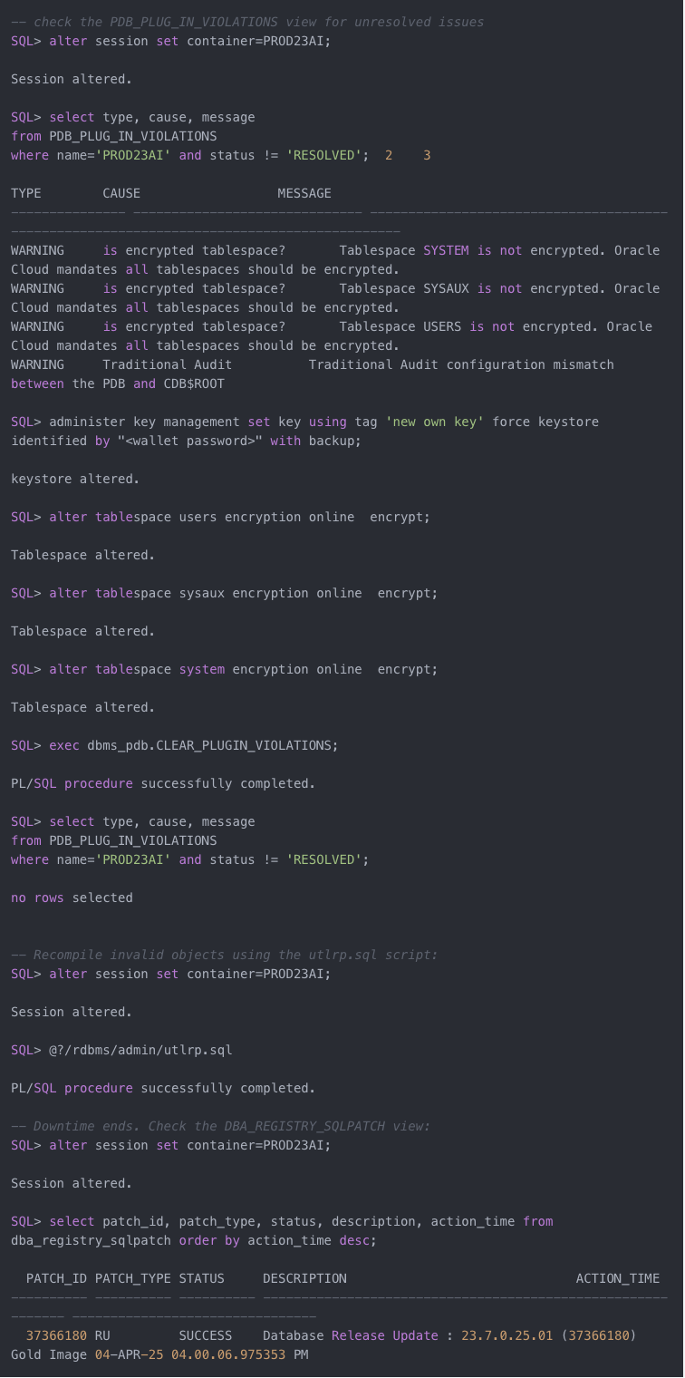
Task: Click the 'Downtime ends' comment line
Action: [220, 1126]
